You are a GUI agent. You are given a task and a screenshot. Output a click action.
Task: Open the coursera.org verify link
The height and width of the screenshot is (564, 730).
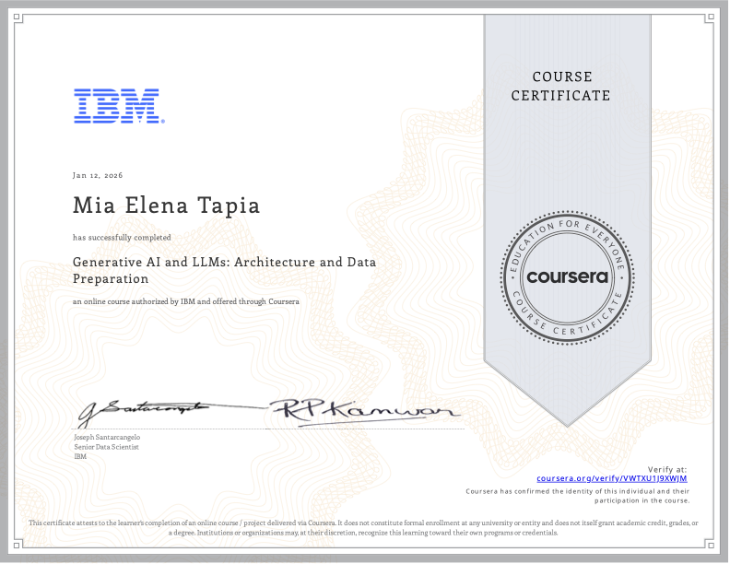pos(612,478)
